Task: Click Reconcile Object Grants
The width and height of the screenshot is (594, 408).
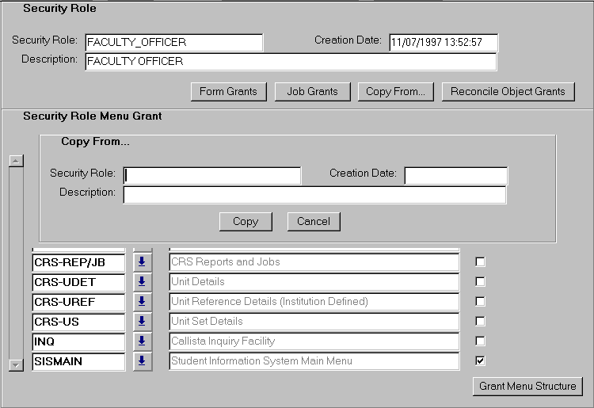Action: point(508,92)
